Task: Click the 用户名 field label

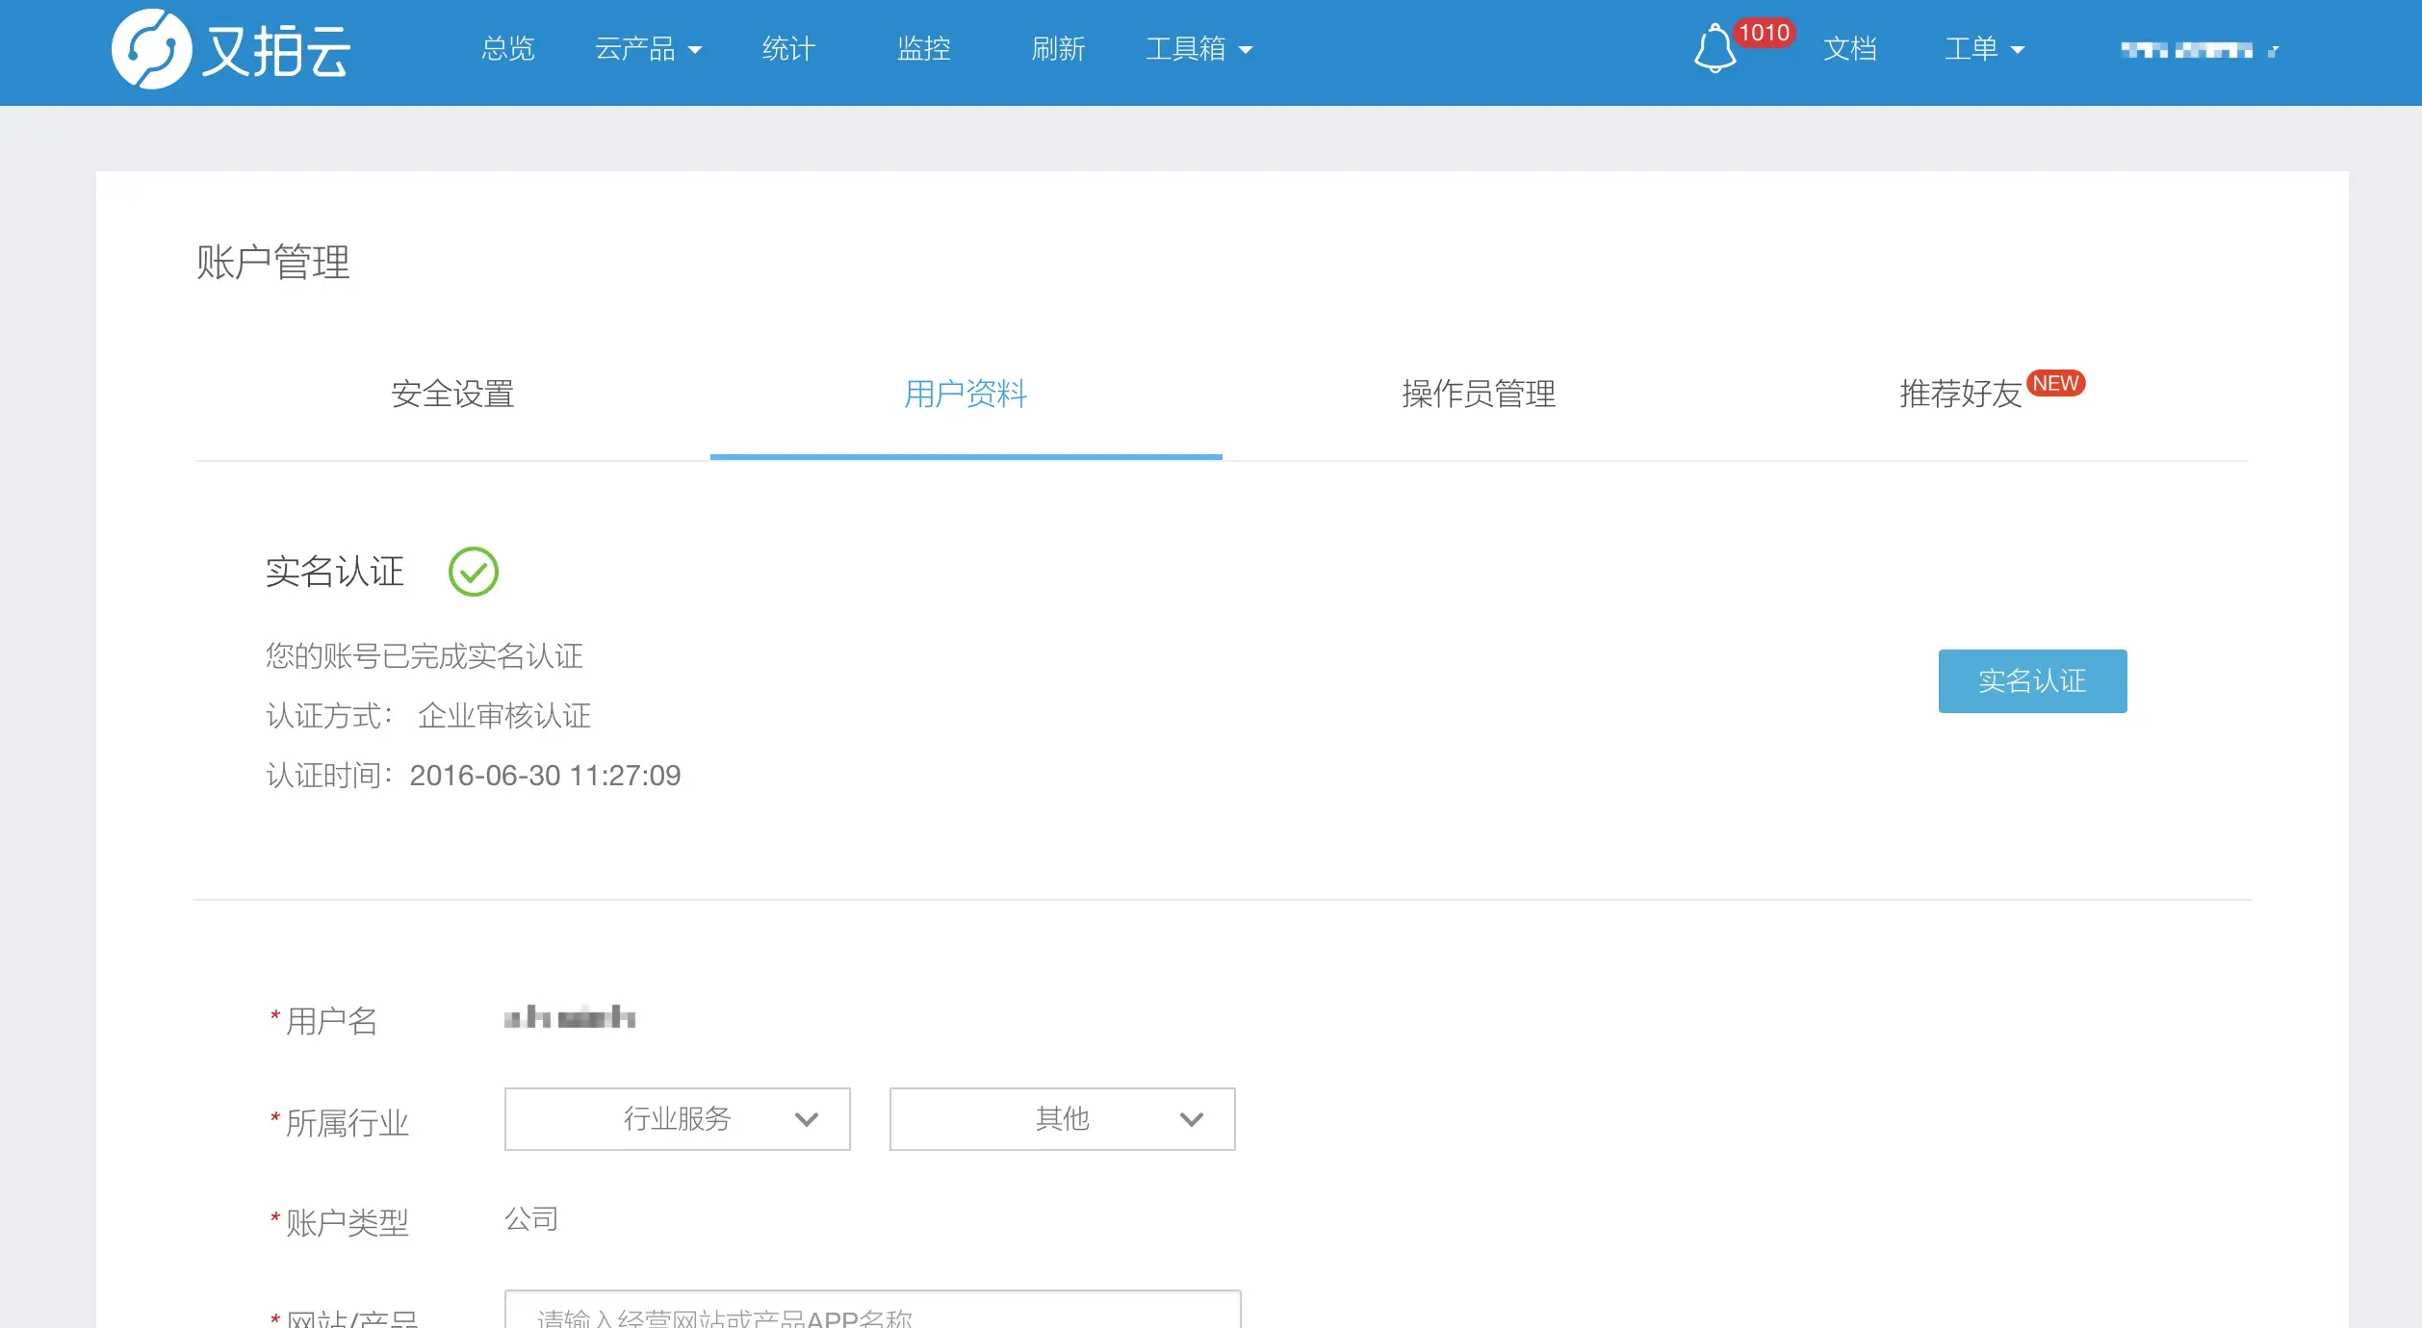Action: tap(331, 1021)
